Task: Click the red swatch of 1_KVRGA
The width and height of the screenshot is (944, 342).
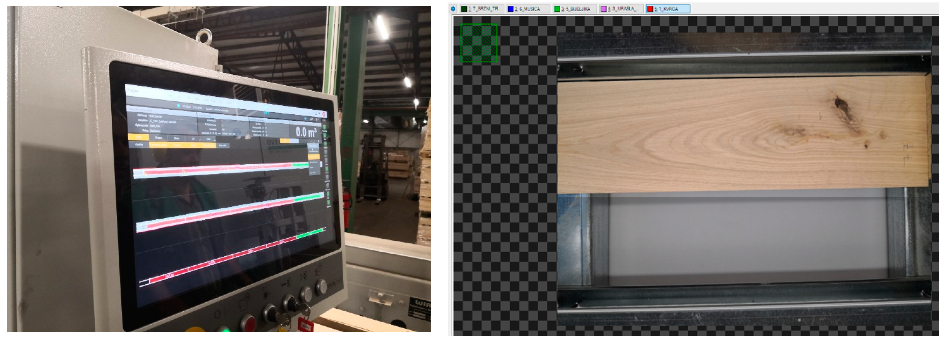Action: [650, 9]
